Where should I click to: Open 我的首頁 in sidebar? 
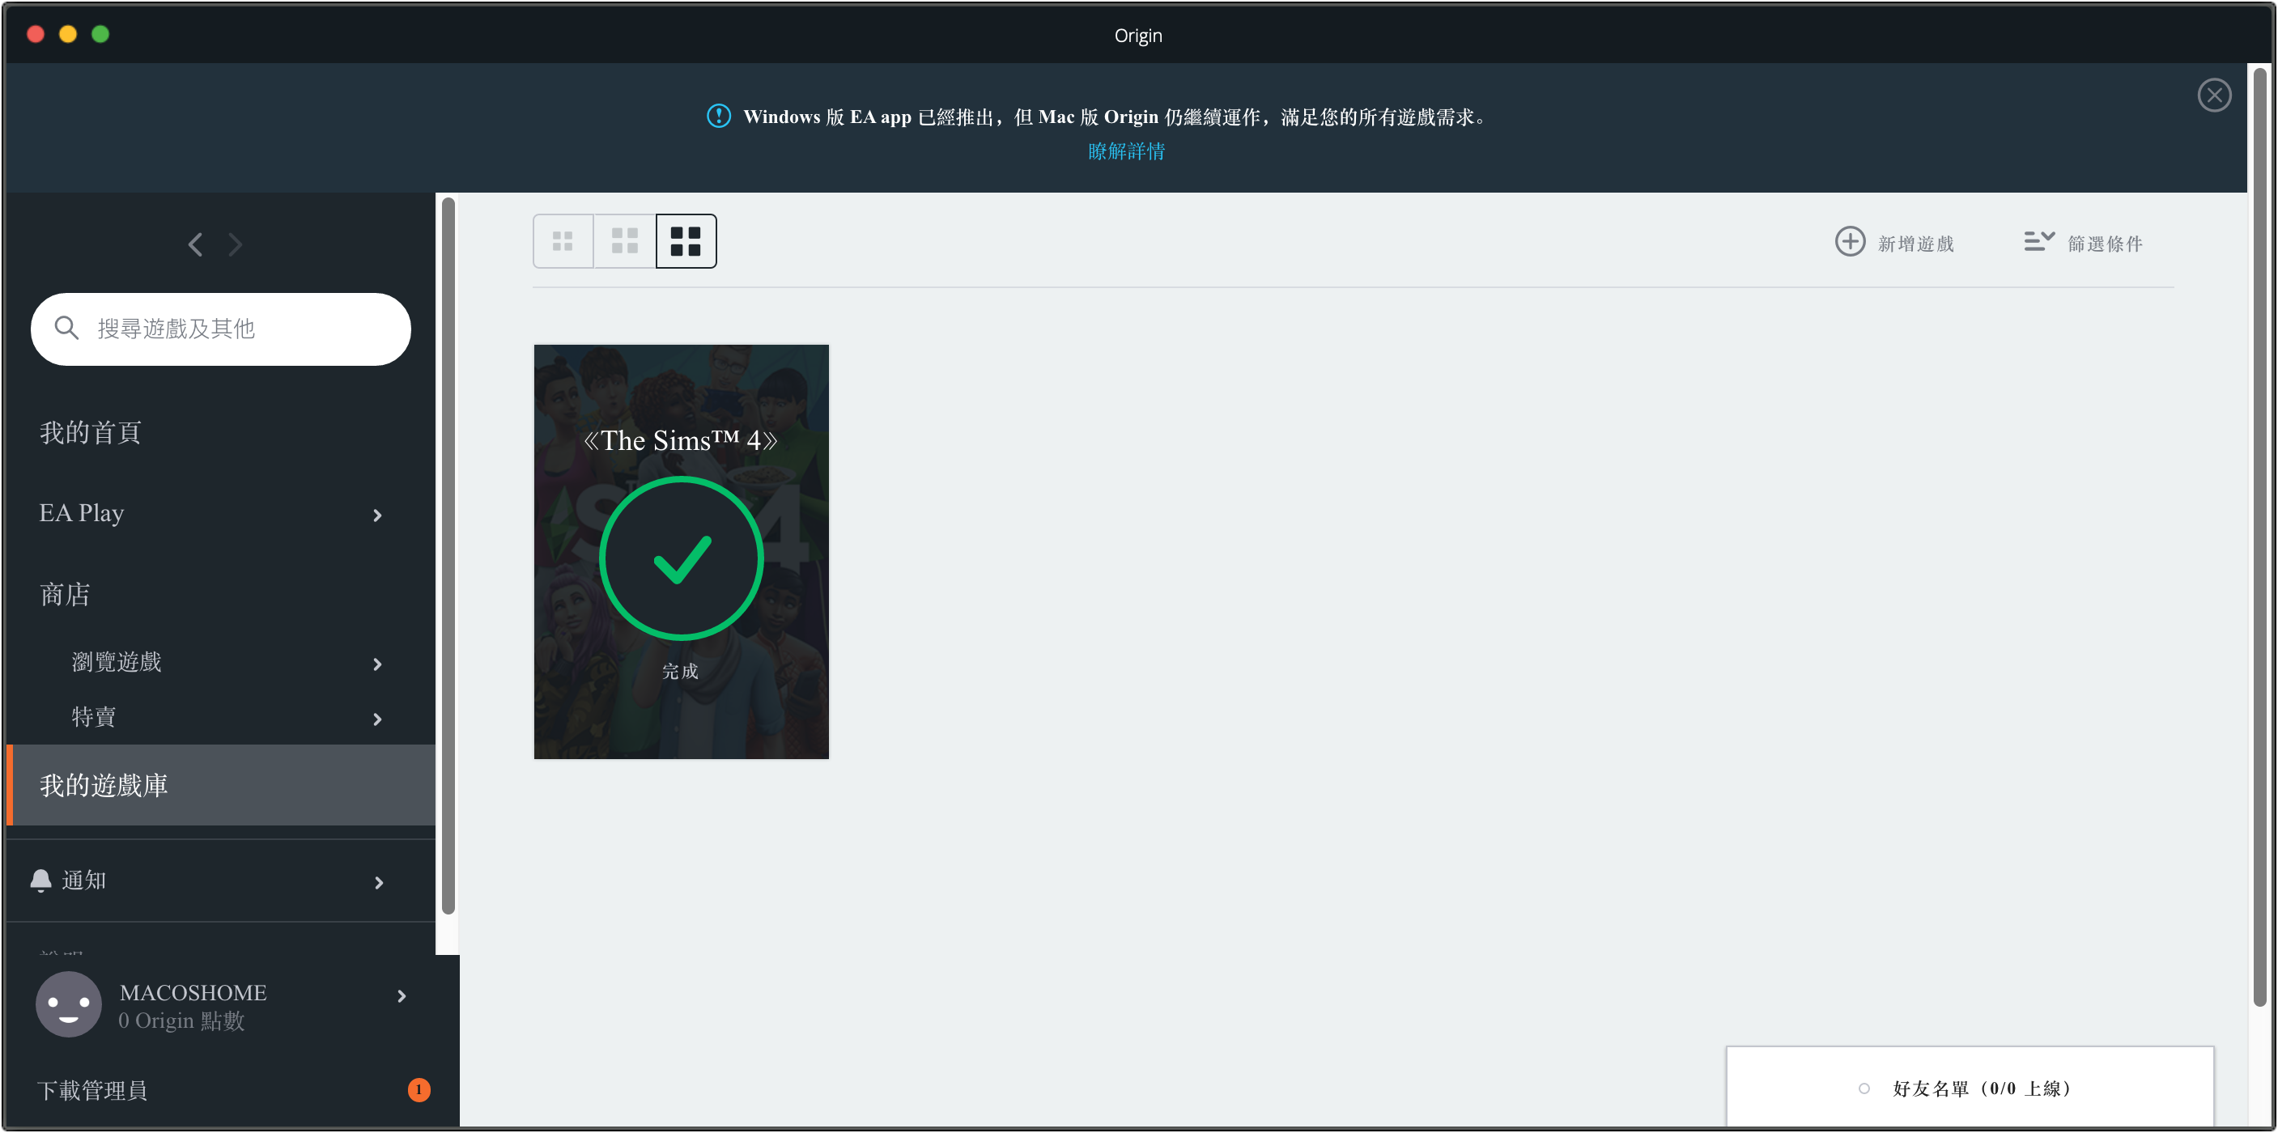[90, 432]
